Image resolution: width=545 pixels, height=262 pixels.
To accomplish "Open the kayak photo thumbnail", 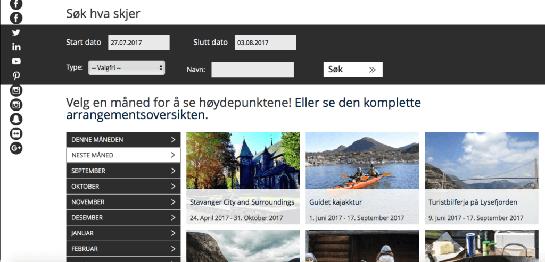I will pyautogui.click(x=362, y=160).
